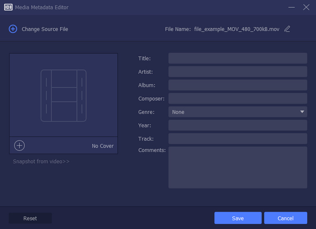Click the plus icon beside Change Source File
Image resolution: width=316 pixels, height=229 pixels.
click(x=12, y=29)
